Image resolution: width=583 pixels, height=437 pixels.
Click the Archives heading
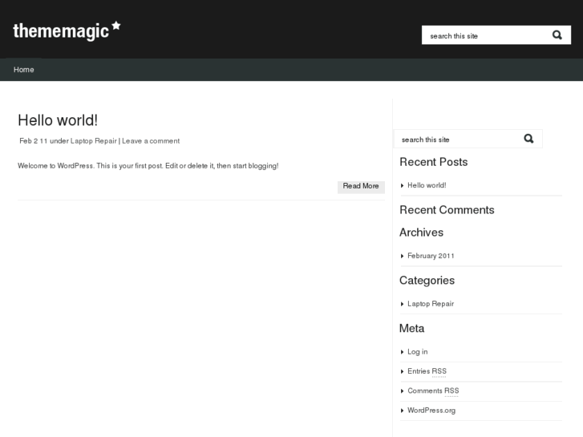coord(421,233)
